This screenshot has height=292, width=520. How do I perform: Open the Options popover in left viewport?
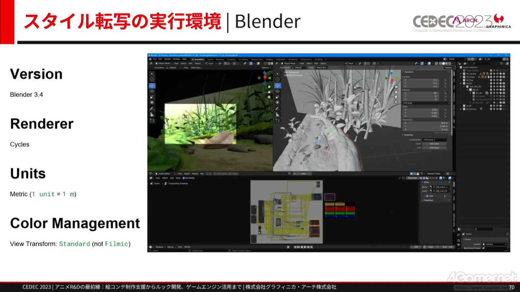[266, 68]
